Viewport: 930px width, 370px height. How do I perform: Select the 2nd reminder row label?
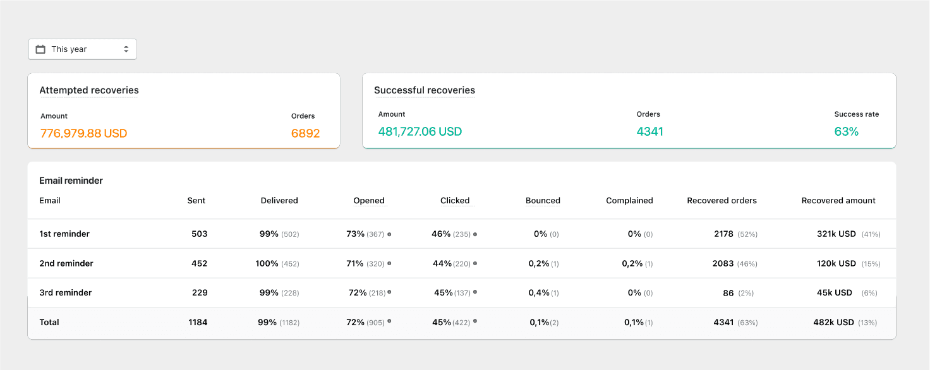click(66, 263)
